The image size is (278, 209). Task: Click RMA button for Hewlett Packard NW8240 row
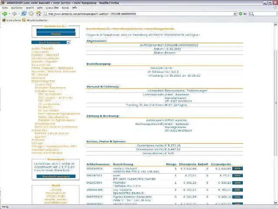coord(238,169)
